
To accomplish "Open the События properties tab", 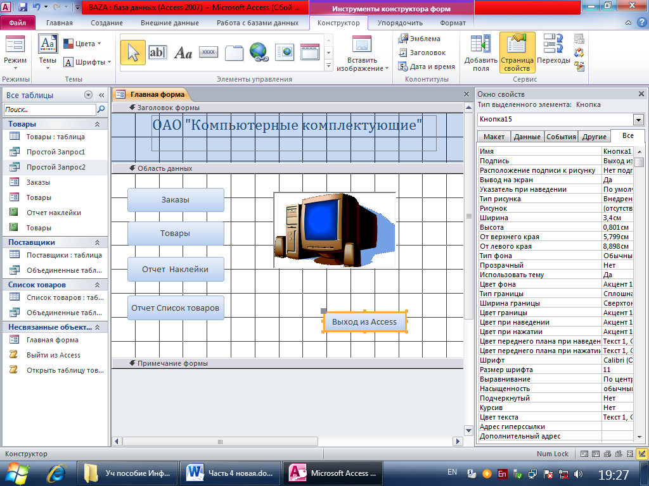I will pos(561,137).
